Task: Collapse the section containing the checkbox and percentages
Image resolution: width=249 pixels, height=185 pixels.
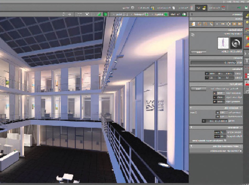Action: (191, 127)
